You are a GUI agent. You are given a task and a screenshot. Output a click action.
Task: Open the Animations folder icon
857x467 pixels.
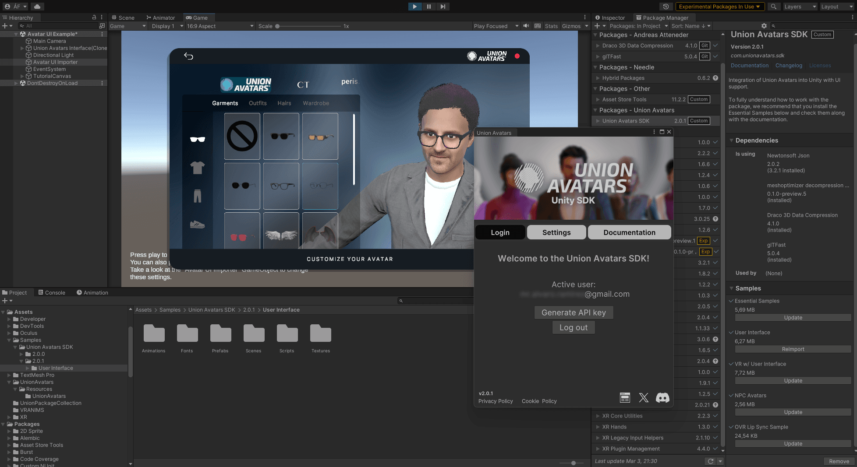[x=154, y=334]
